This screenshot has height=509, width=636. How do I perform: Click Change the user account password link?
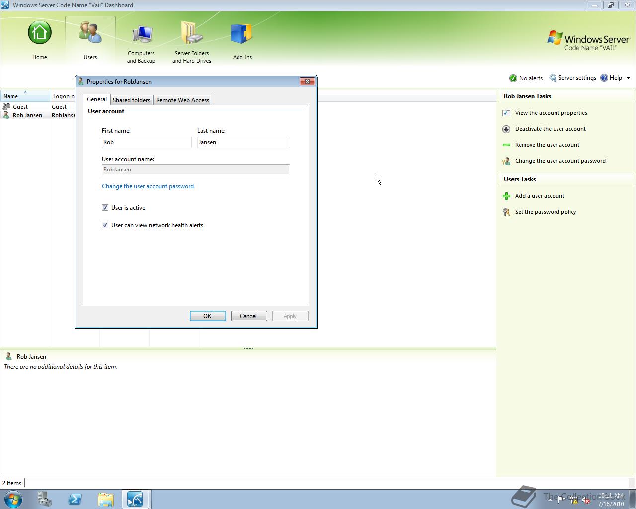(x=148, y=186)
